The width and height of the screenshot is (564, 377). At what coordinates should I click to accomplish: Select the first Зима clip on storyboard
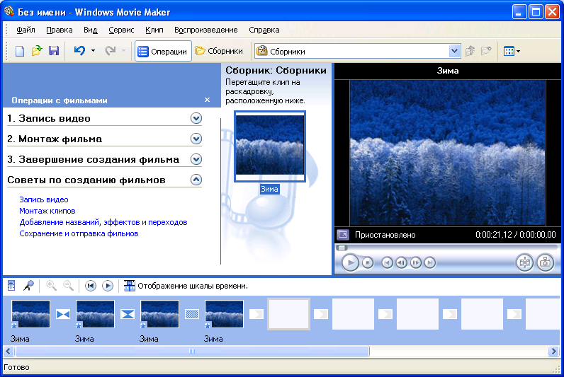[x=30, y=314]
